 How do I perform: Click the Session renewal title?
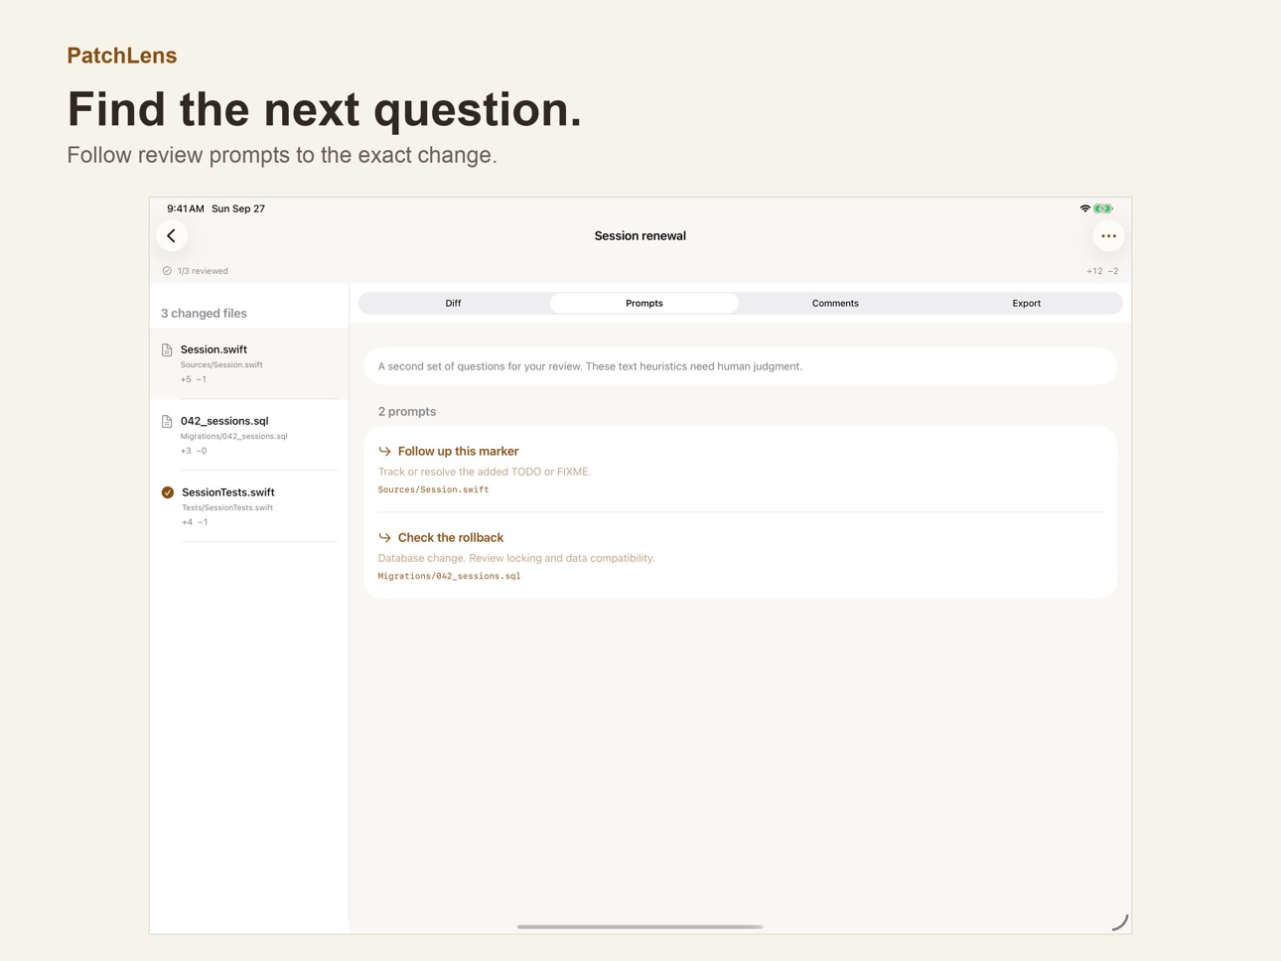[x=640, y=236]
